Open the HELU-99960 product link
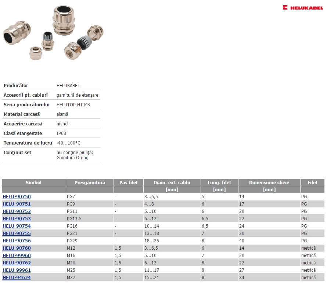 (x=17, y=255)
